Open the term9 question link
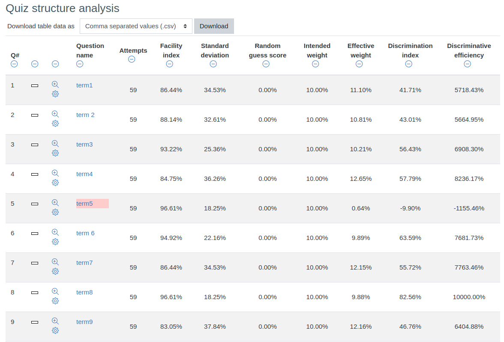This screenshot has height=342, width=504. [x=84, y=322]
